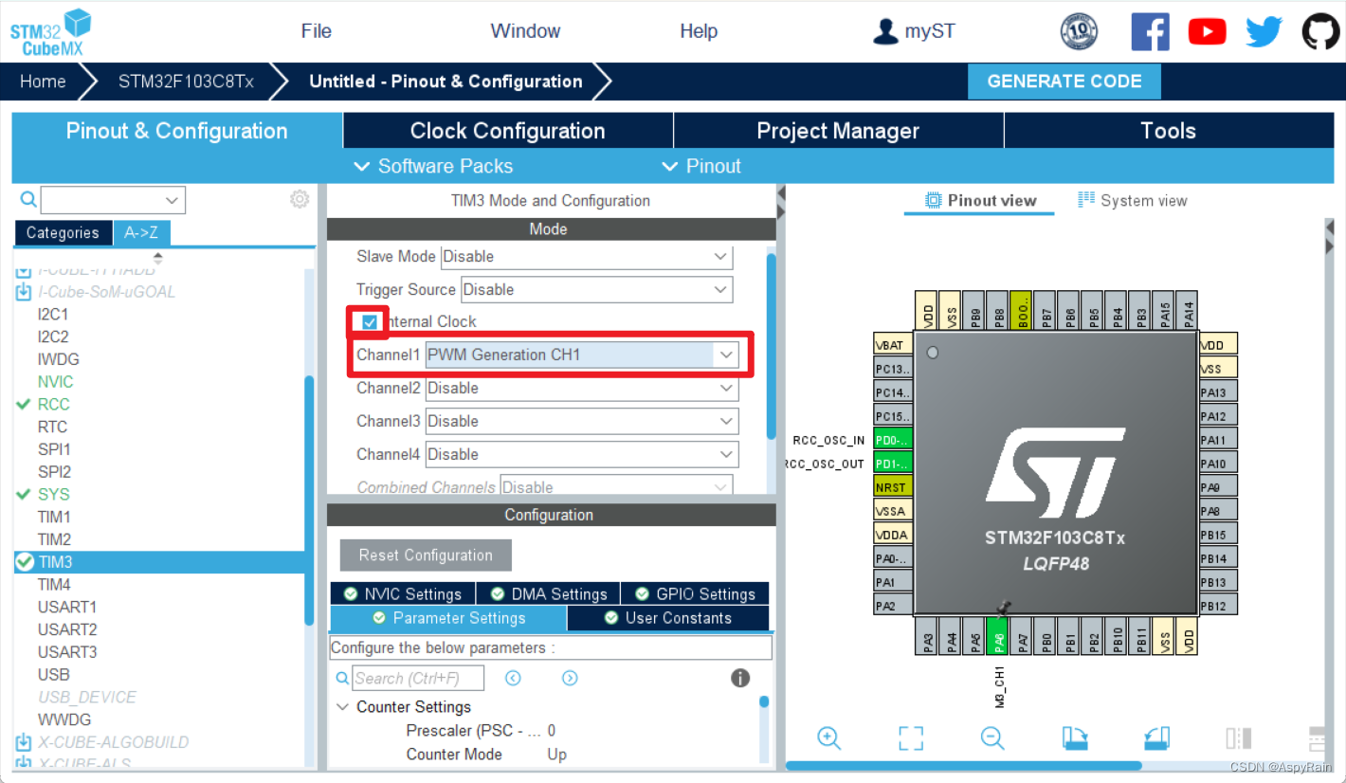
Task: Click the GENERATE CODE button
Action: click(1064, 82)
